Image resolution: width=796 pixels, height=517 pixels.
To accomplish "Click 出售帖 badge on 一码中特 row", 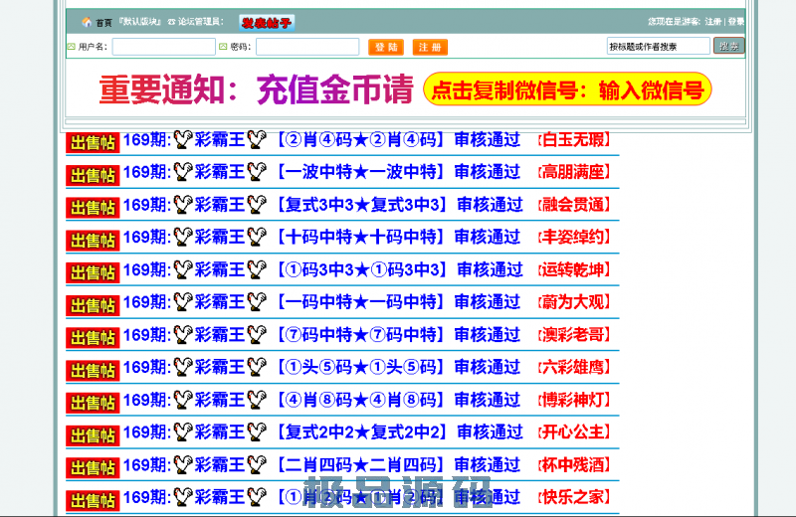I will (x=93, y=305).
